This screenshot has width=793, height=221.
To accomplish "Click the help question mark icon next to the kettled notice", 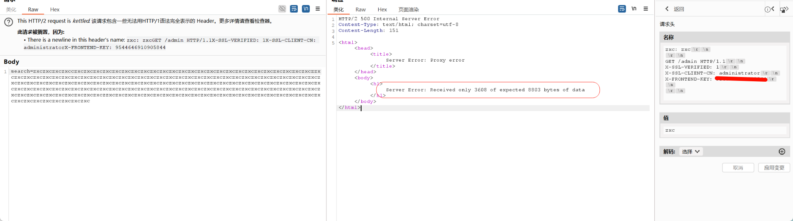I will (x=9, y=22).
